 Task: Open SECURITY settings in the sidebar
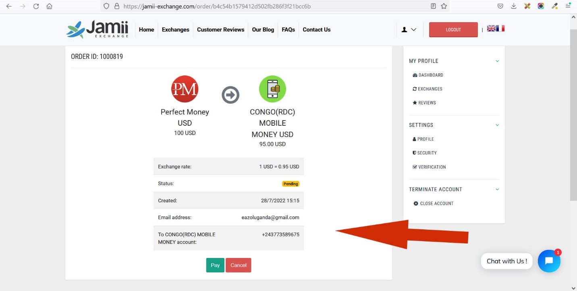tap(425, 153)
